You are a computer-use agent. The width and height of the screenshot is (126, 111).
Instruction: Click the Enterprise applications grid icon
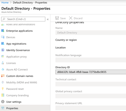click(3, 31)
